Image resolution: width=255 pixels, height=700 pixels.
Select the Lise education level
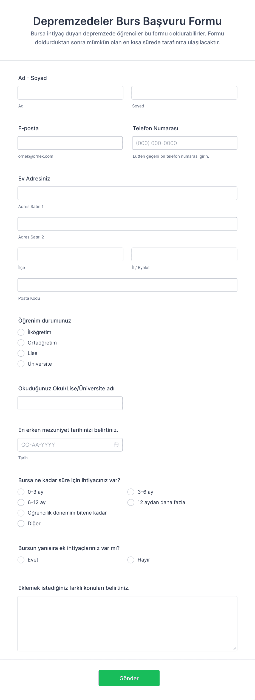[x=21, y=353]
